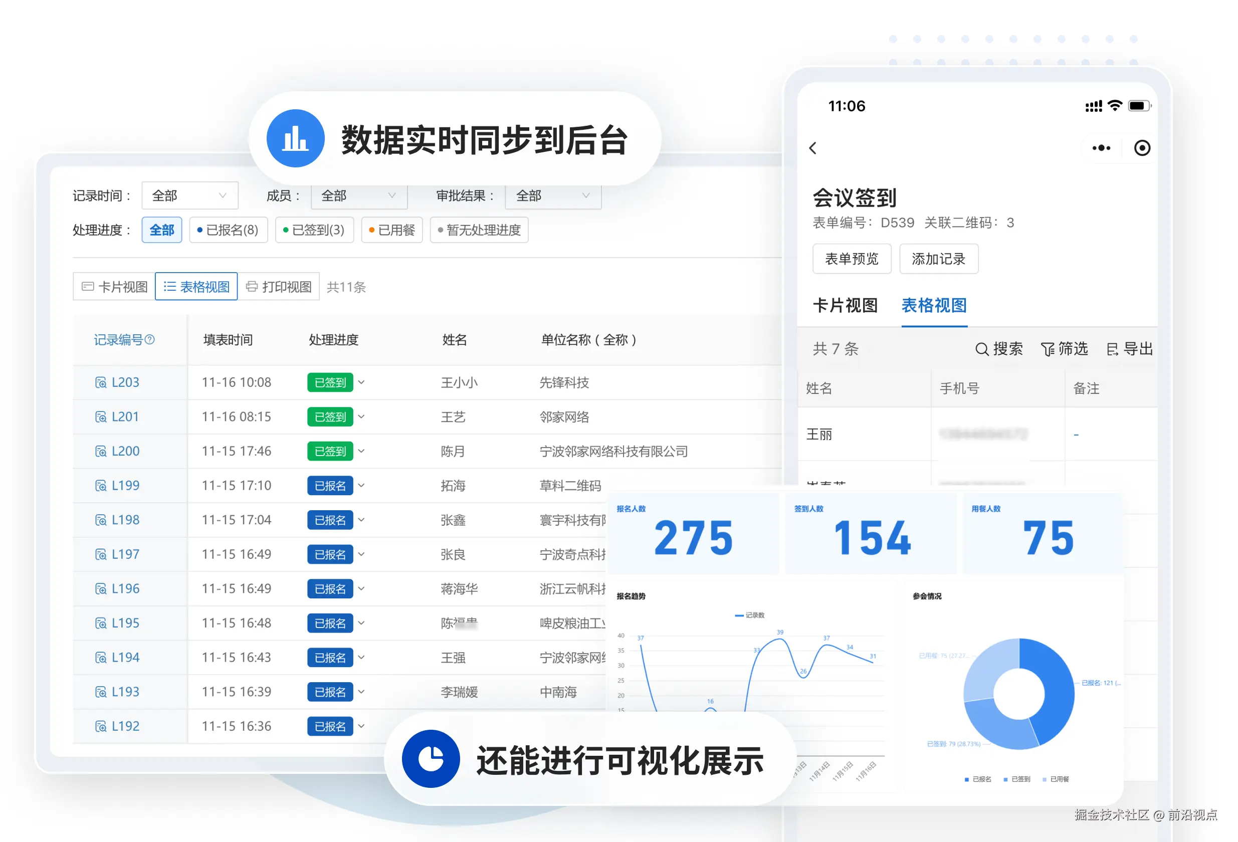The height and width of the screenshot is (842, 1238).
Task: Open the three-dots menu in mini program
Action: pyautogui.click(x=1101, y=148)
